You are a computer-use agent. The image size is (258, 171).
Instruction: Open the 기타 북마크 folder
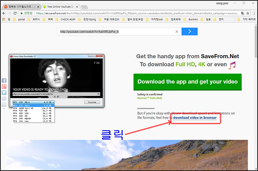[247, 19]
